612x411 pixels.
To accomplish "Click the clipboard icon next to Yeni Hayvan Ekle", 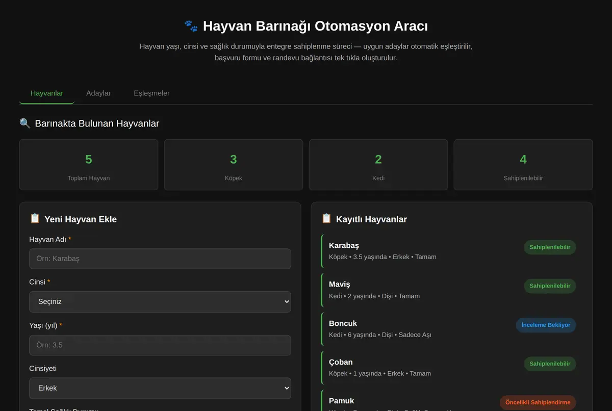I will click(35, 219).
